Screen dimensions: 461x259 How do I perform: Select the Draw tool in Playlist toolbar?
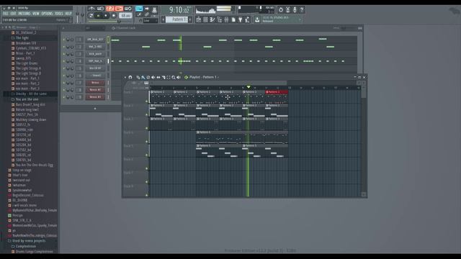(x=138, y=77)
